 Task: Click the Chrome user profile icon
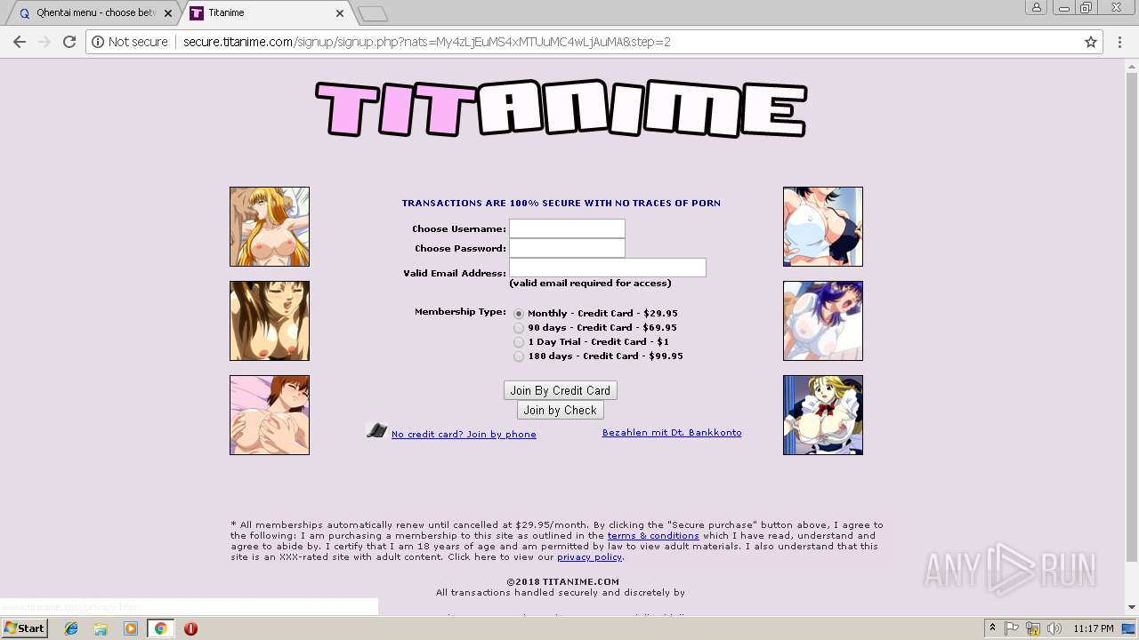[x=1037, y=8]
